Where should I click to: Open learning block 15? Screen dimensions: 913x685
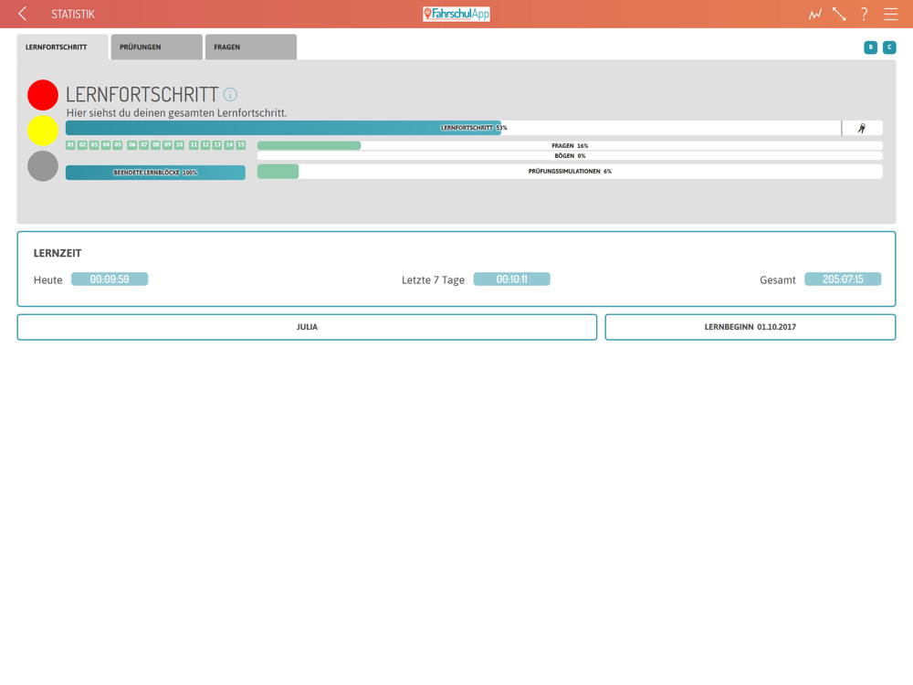pyautogui.click(x=240, y=145)
